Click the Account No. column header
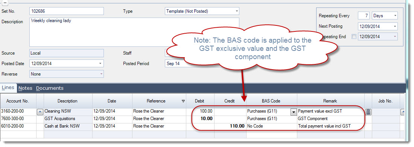414x147 pixels. point(18,101)
